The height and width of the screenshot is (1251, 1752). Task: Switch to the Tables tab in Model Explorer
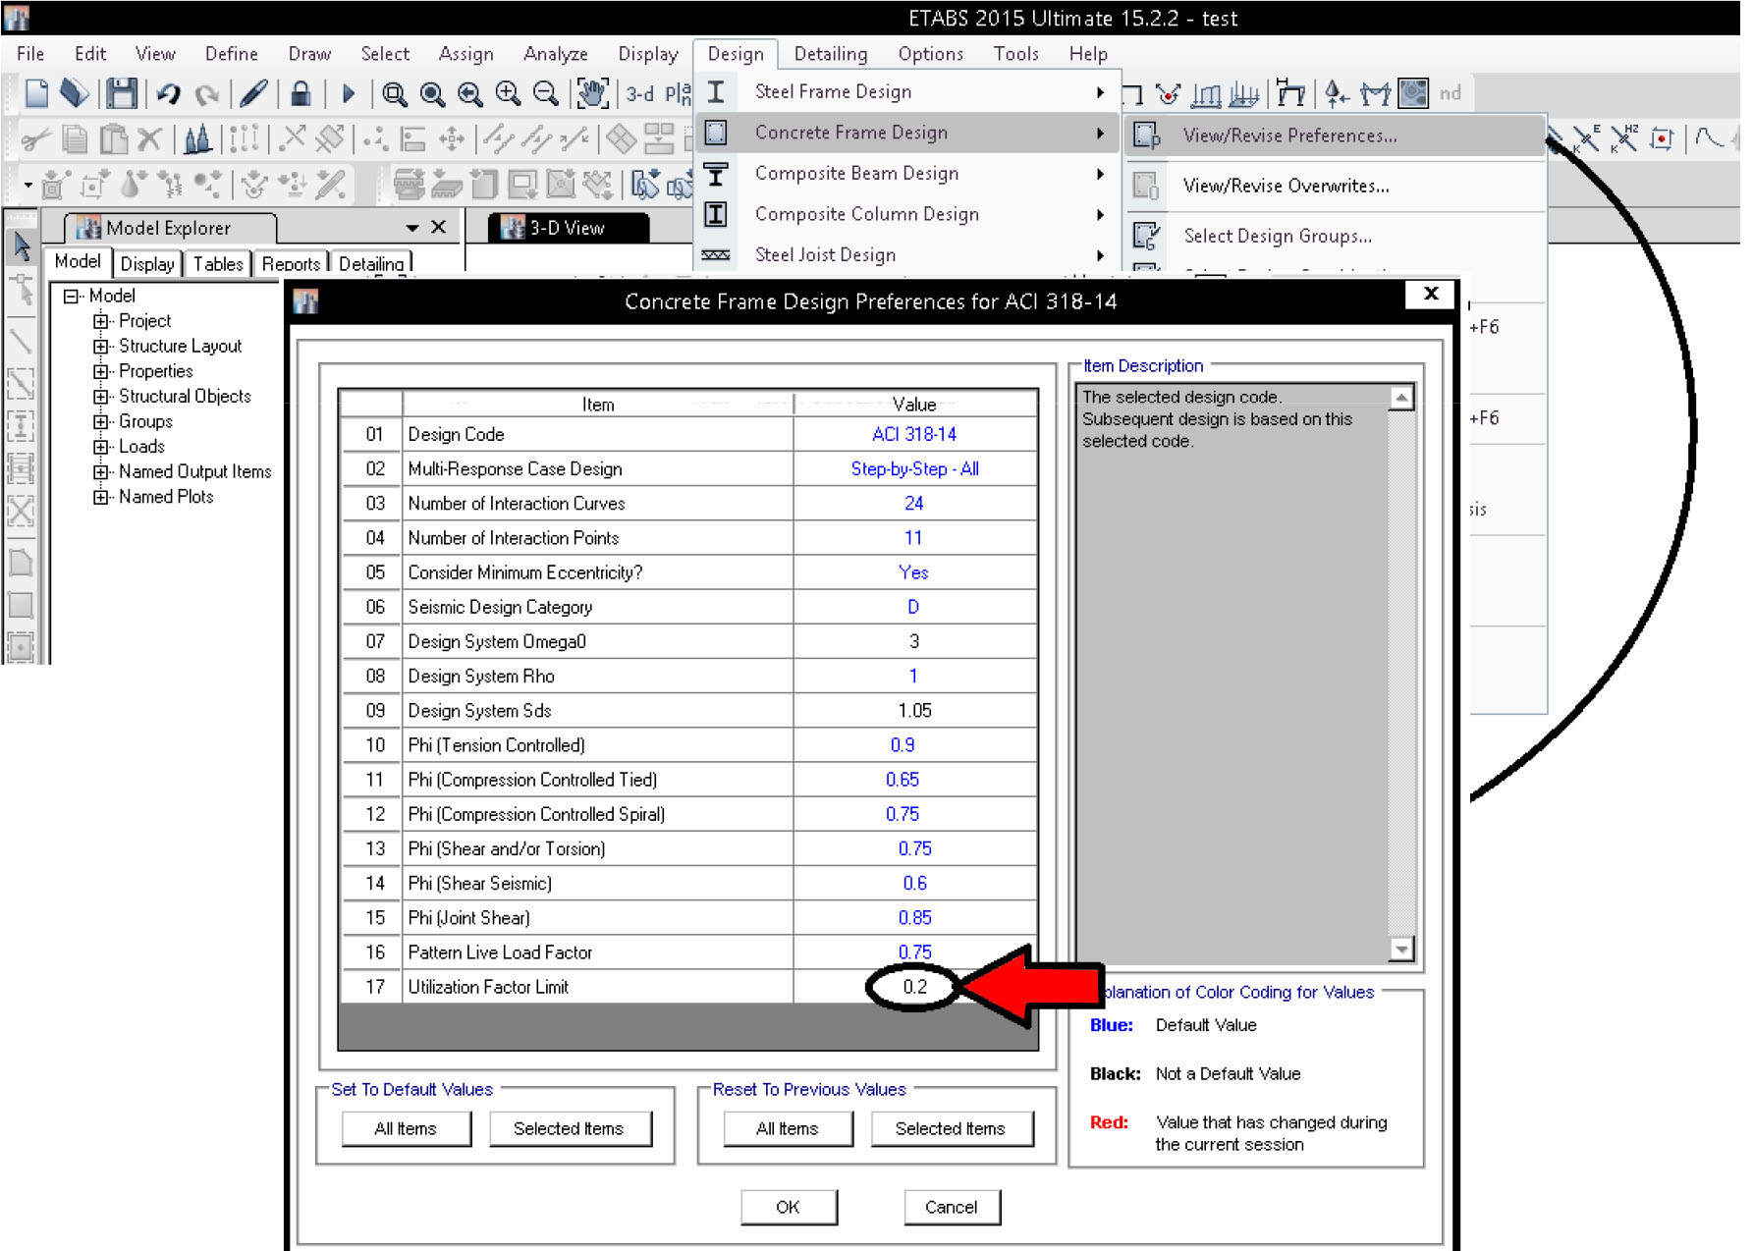point(218,264)
